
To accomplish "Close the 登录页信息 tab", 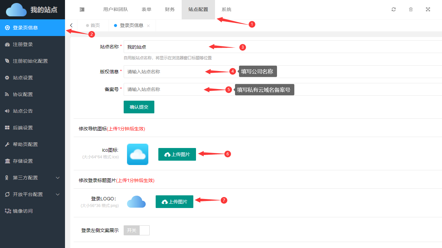I will click(x=148, y=26).
